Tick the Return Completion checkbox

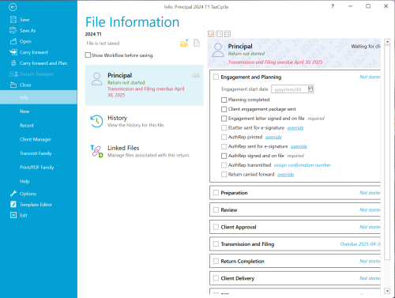[x=216, y=261]
